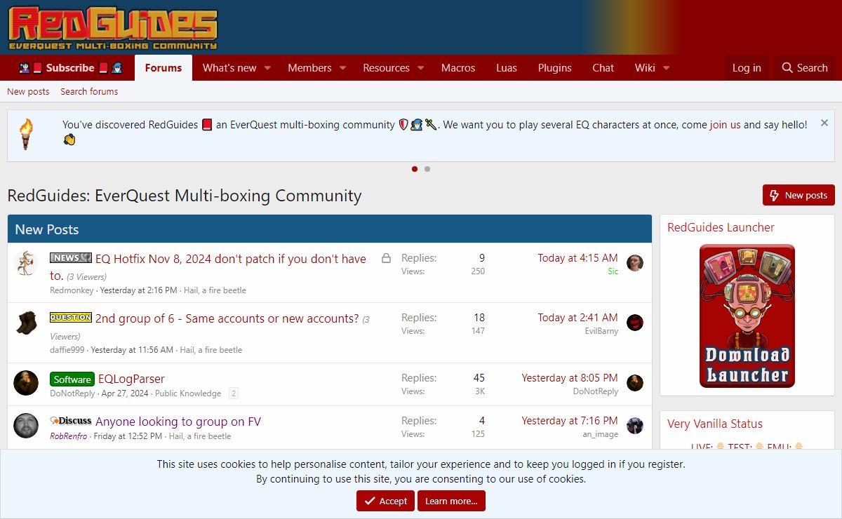Viewport: 842px width, 519px height.
Task: Expand the Resources dropdown arrow
Action: tap(420, 68)
